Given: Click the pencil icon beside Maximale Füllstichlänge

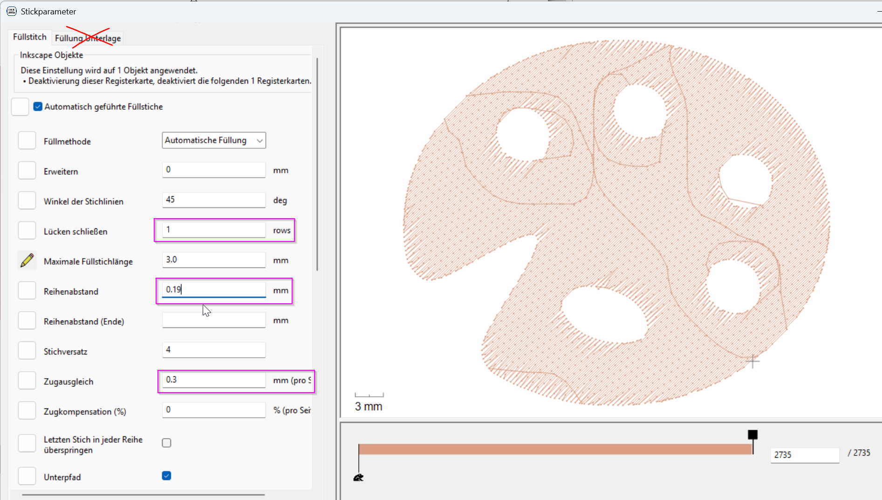Looking at the screenshot, I should [x=27, y=260].
